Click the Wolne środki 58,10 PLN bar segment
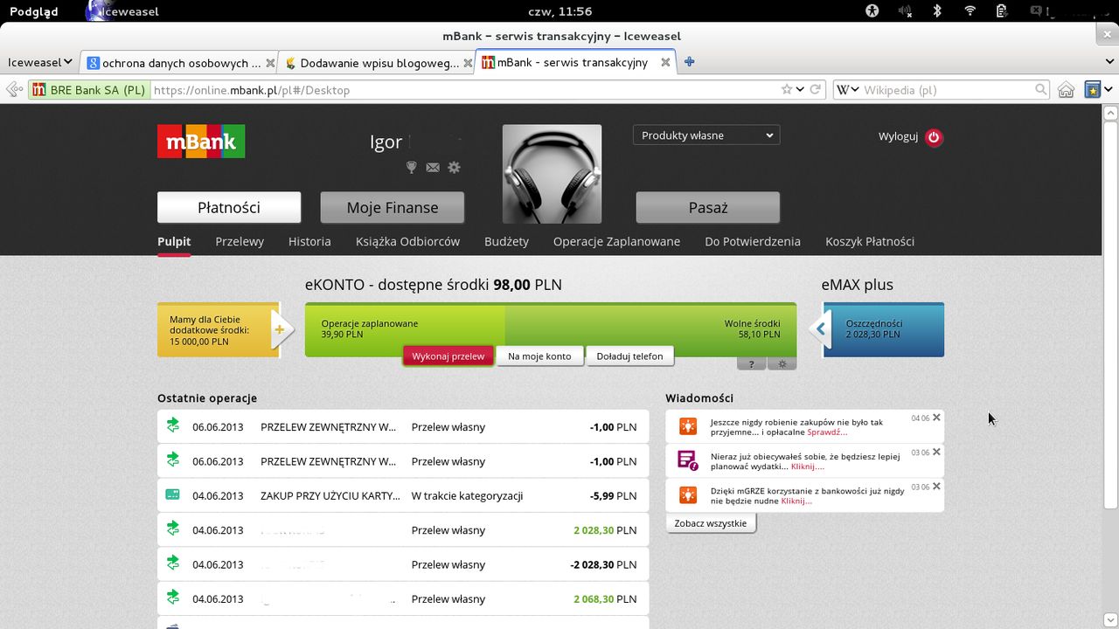Viewport: 1119px width, 629px height. click(650, 329)
